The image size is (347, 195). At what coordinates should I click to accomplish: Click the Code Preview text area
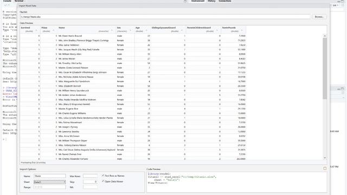point(236,183)
